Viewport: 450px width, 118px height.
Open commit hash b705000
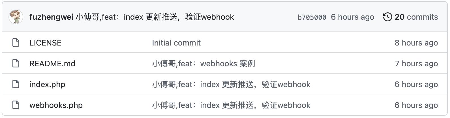point(312,17)
